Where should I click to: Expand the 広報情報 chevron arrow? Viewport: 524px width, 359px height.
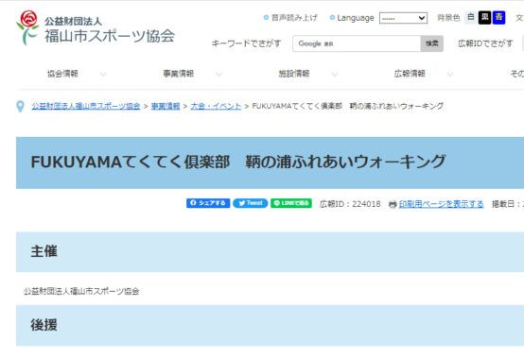[450, 74]
